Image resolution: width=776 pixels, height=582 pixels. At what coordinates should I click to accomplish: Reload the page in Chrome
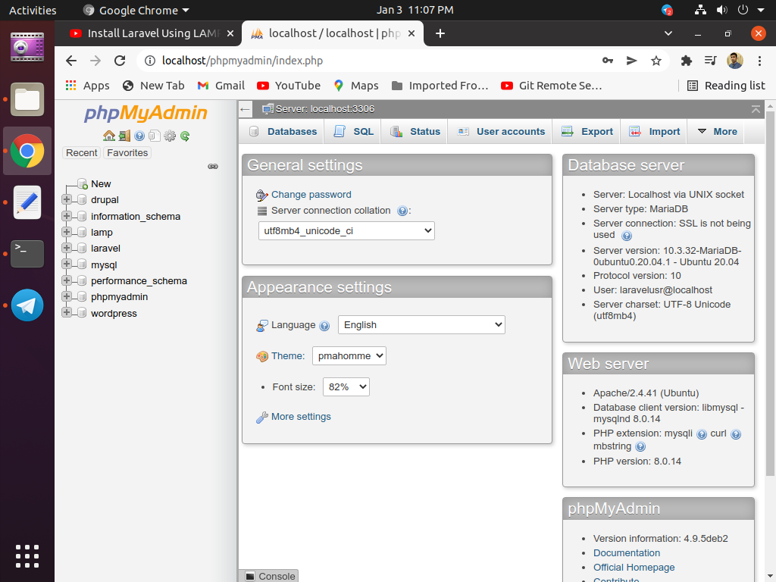120,61
